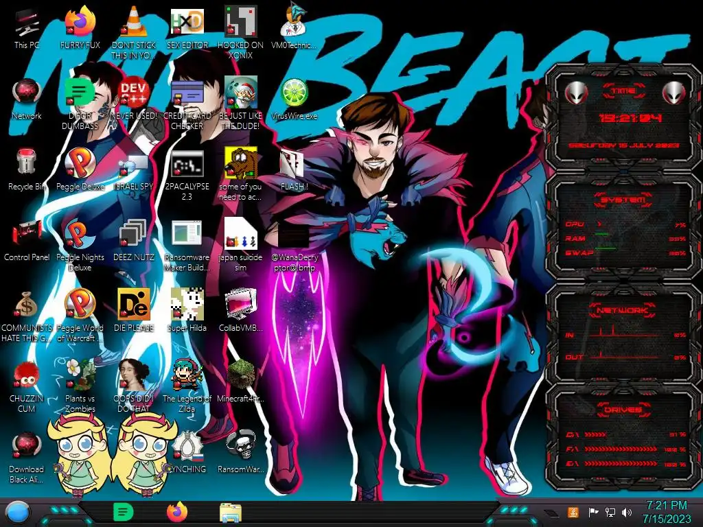
Task: Open the green chat app in the taskbar
Action: click(x=124, y=512)
